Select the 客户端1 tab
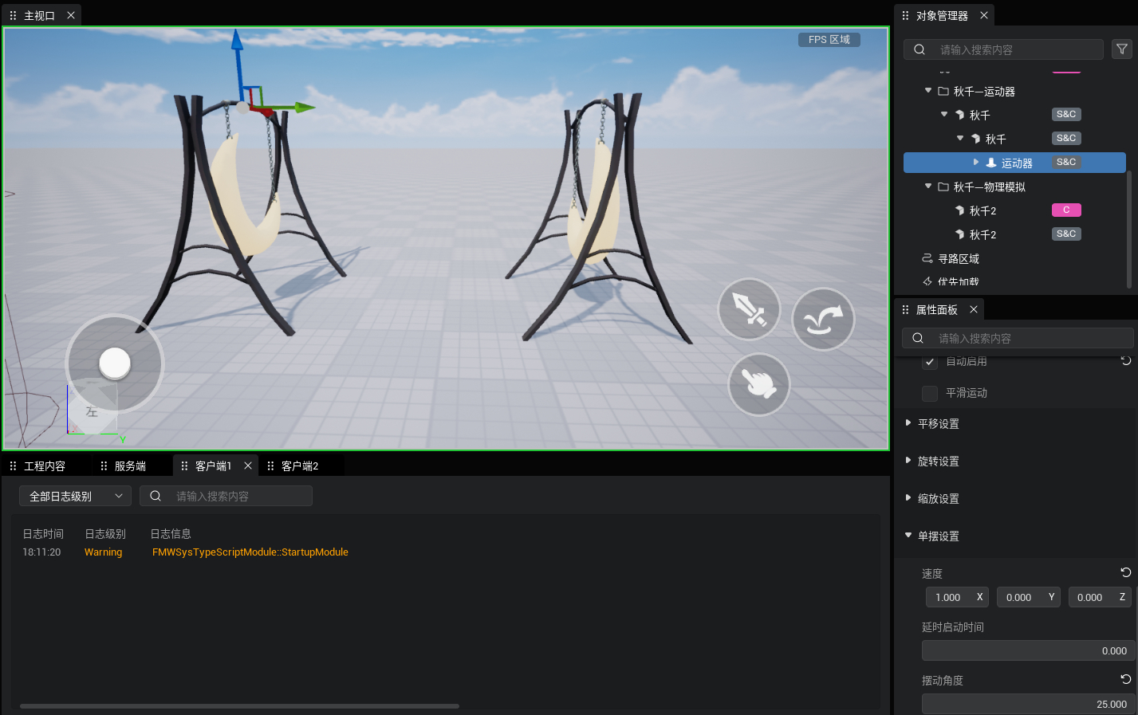 pyautogui.click(x=213, y=466)
